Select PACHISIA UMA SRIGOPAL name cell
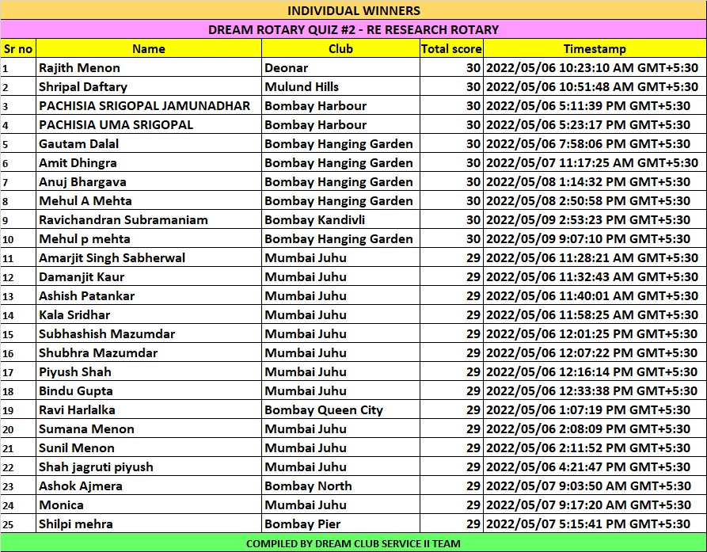This screenshot has height=552, width=707. tap(149, 124)
